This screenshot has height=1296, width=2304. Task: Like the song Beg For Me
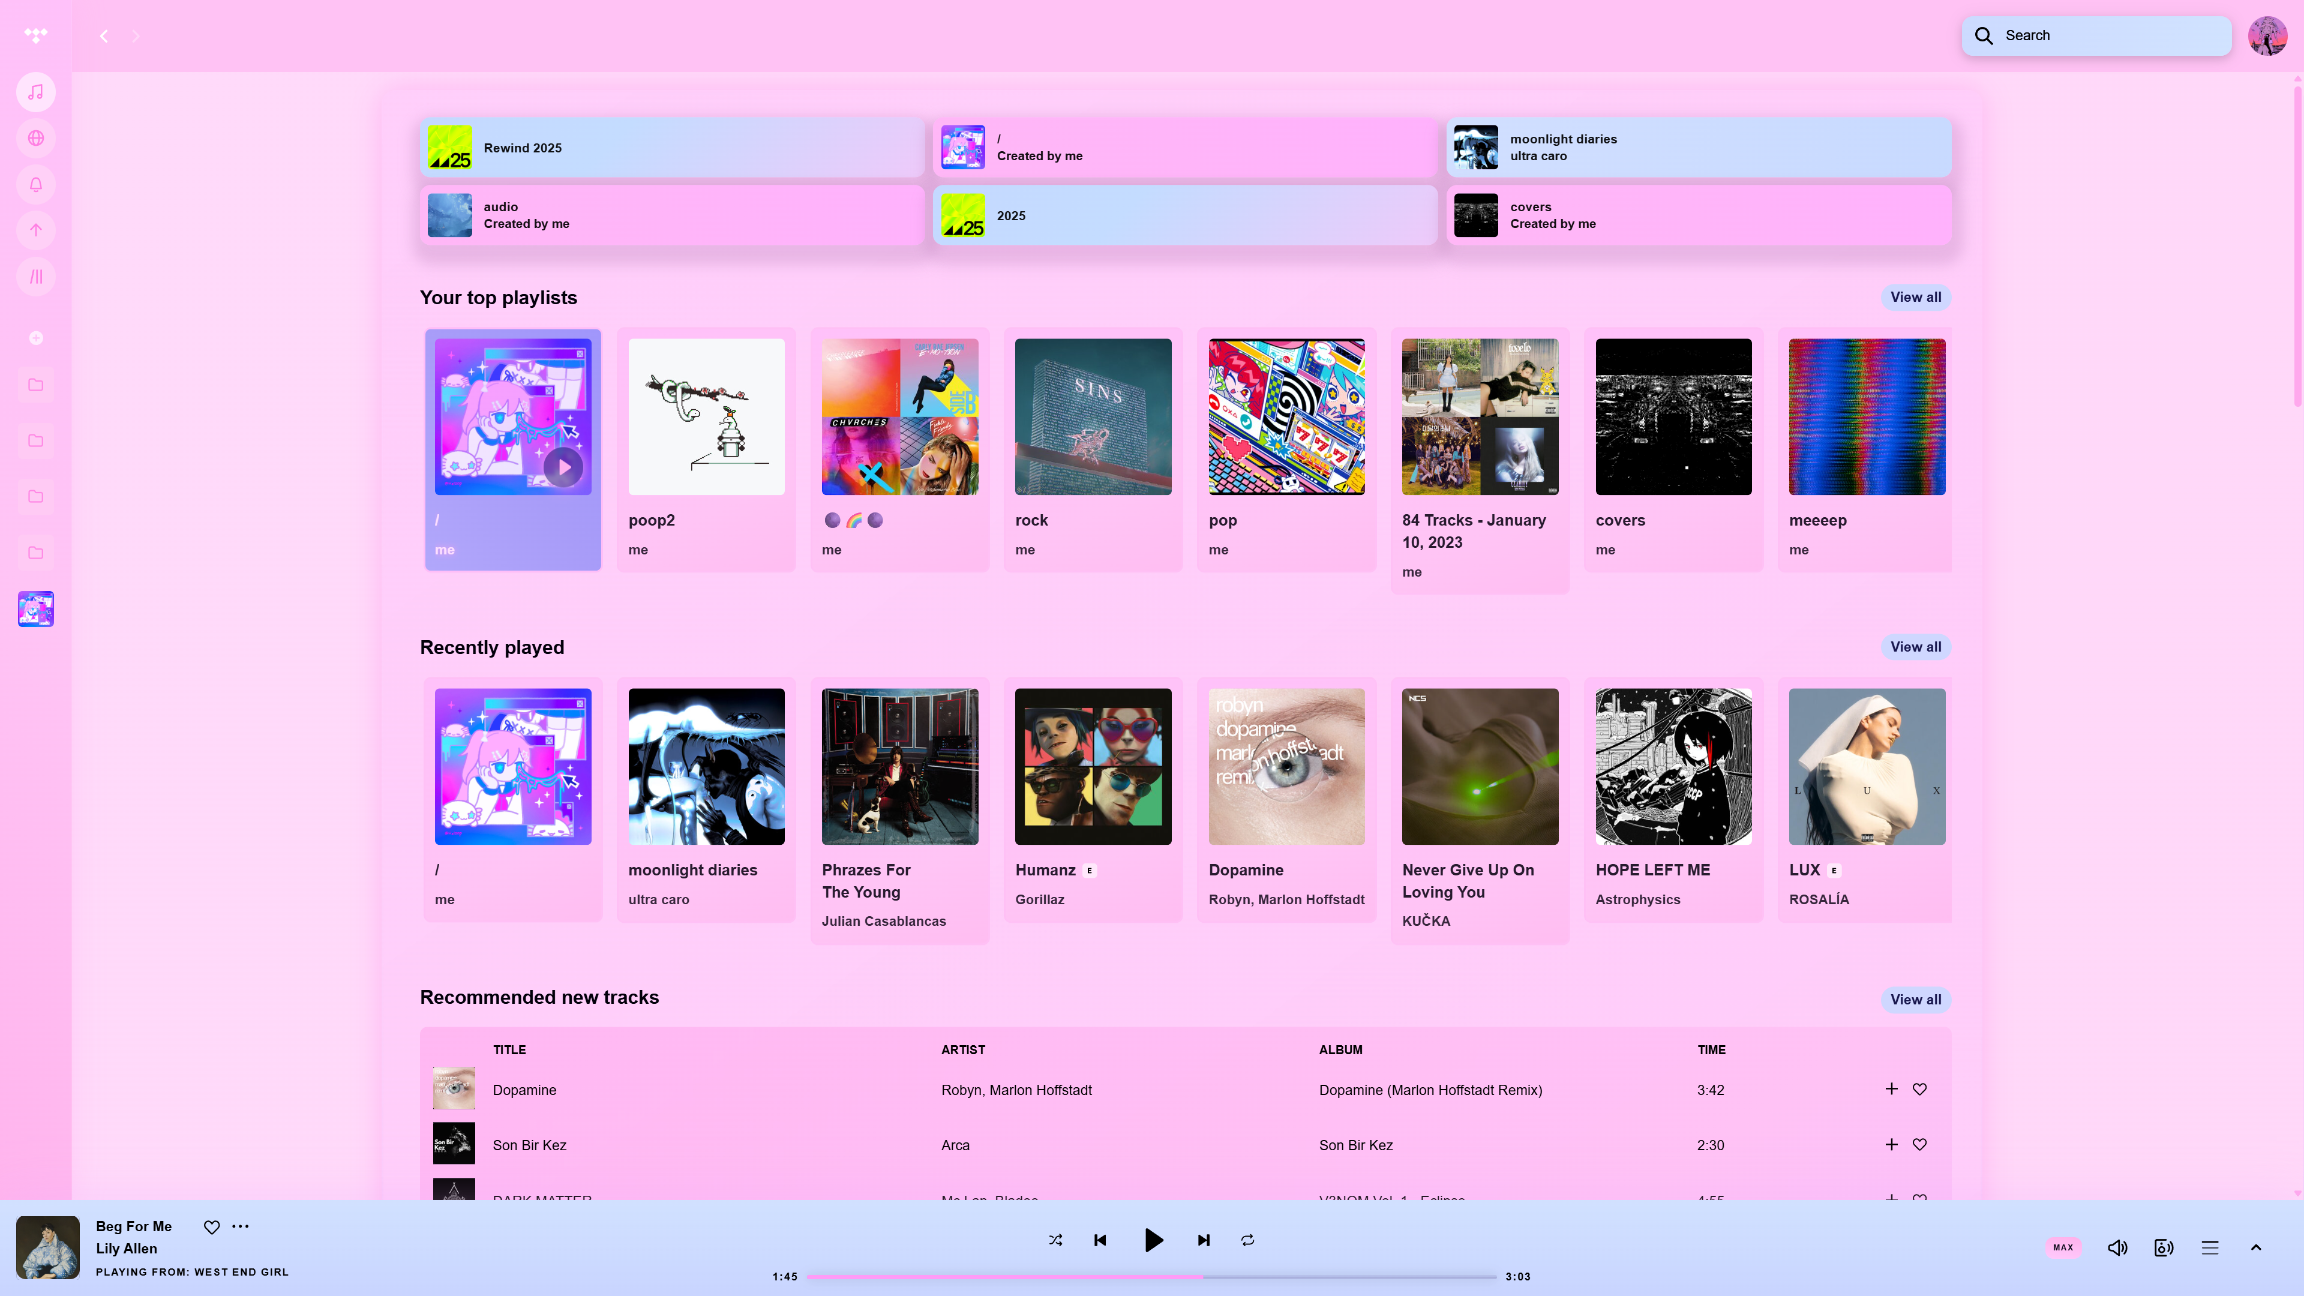(x=211, y=1227)
